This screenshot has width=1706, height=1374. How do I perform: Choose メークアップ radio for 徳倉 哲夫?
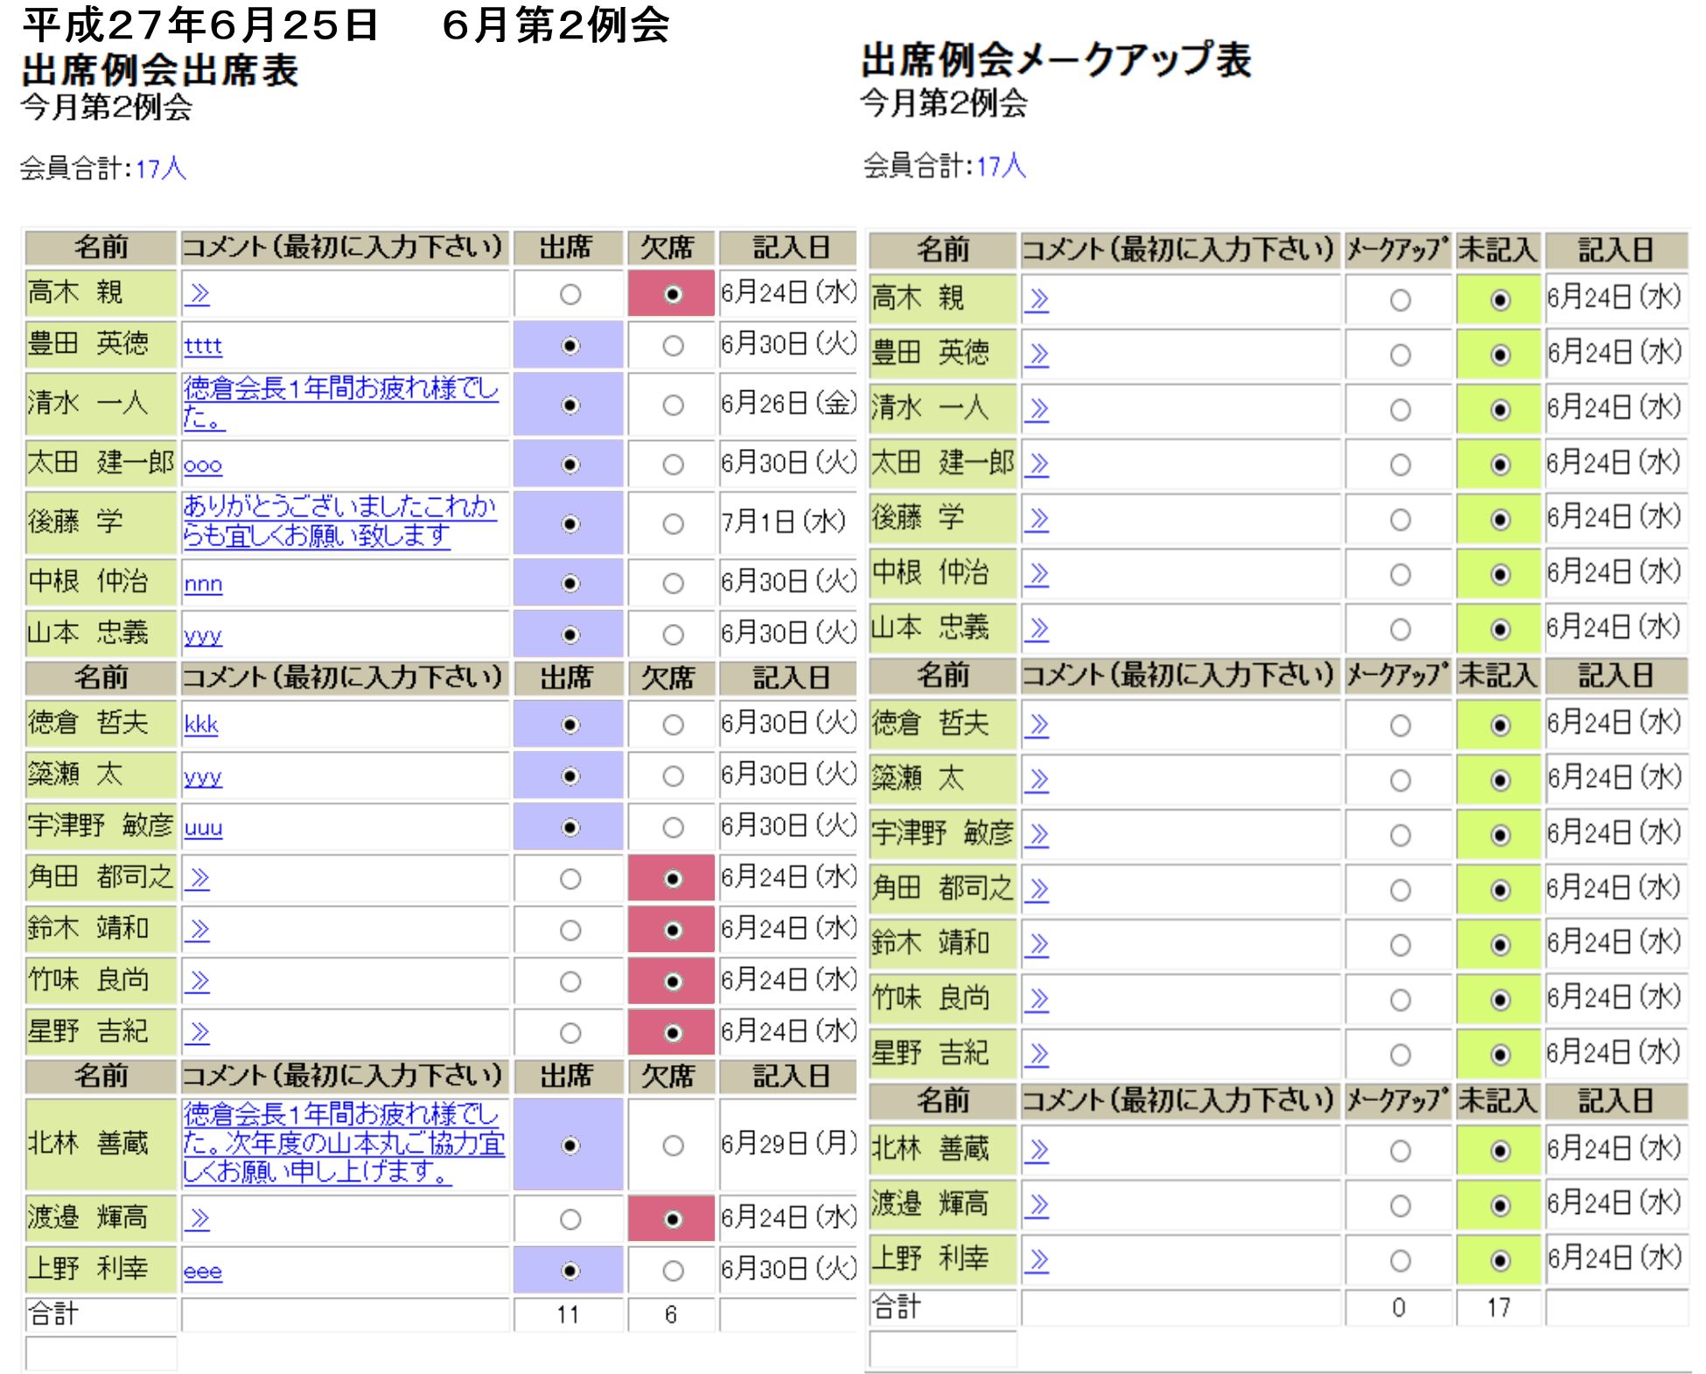(1400, 726)
